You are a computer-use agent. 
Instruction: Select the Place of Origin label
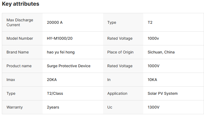120,52
